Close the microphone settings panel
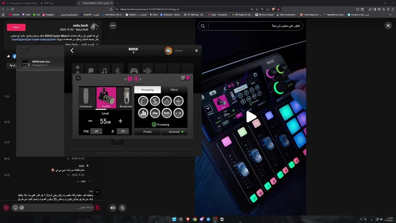This screenshot has height=223, width=396. 78,78
